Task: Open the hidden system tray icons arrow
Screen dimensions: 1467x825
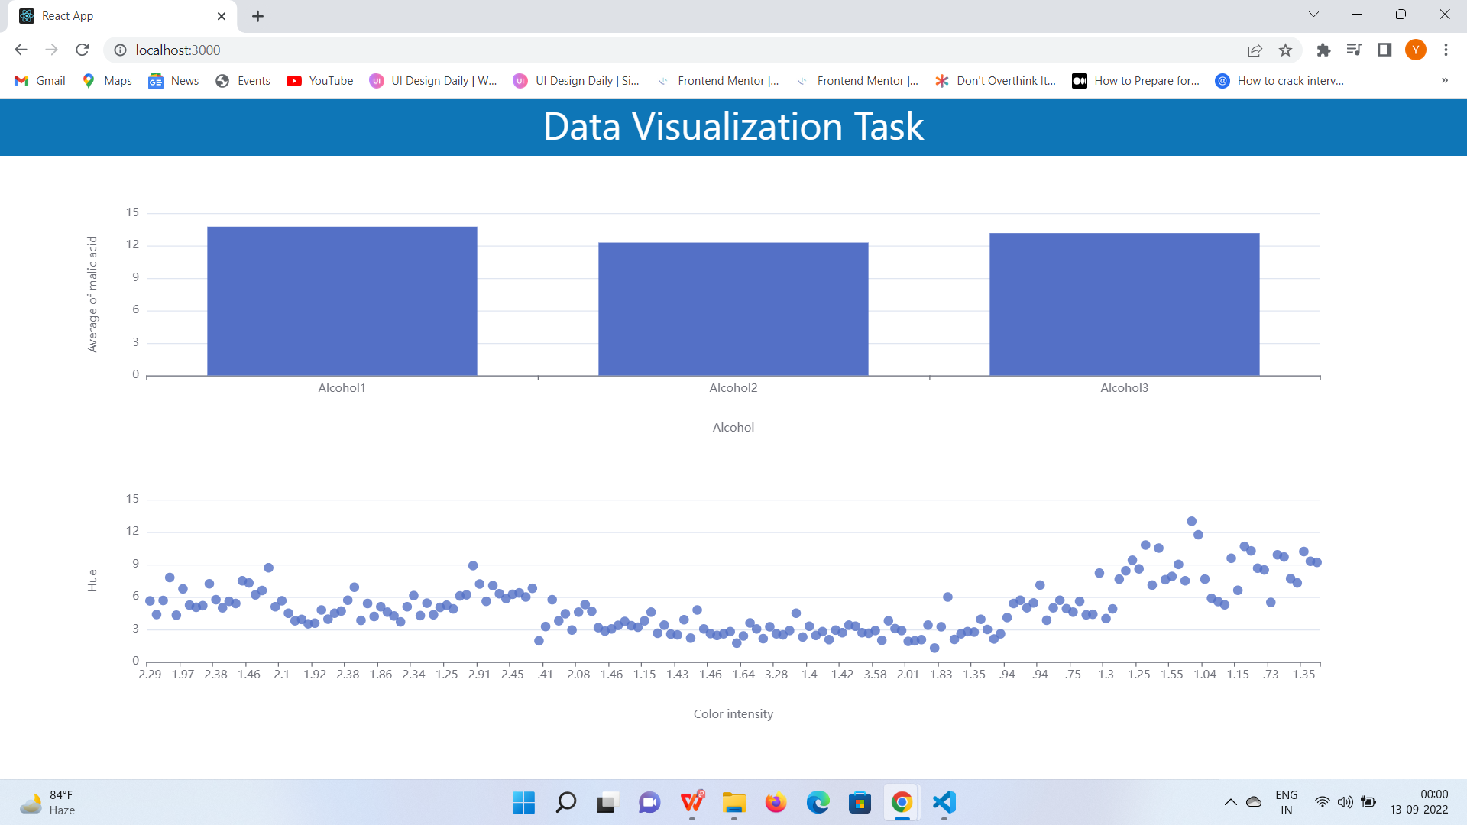Action: [1230, 802]
